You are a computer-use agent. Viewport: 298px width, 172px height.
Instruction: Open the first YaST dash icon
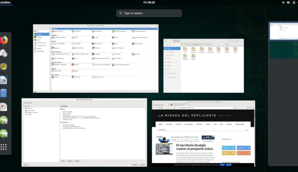pos(4,120)
